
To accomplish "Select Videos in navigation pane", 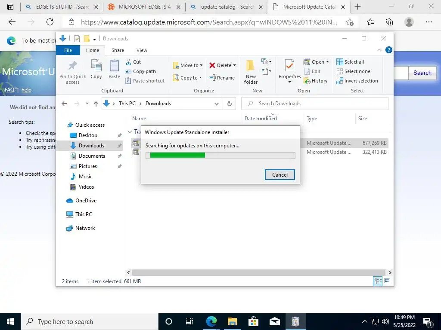I will pos(82,187).
